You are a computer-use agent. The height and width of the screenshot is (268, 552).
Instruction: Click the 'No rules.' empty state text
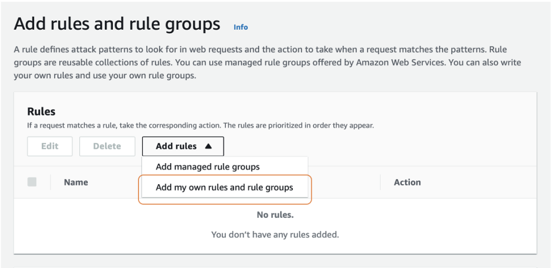[x=275, y=215]
